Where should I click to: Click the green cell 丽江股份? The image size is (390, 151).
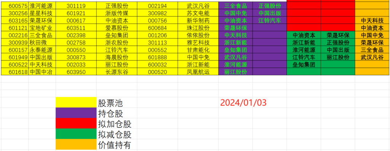pyautogui.click(x=338, y=57)
